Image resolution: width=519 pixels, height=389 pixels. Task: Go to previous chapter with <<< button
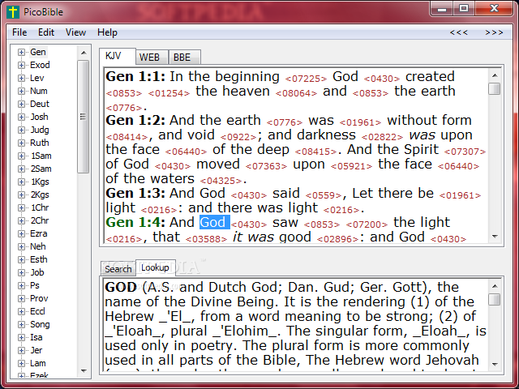[459, 32]
